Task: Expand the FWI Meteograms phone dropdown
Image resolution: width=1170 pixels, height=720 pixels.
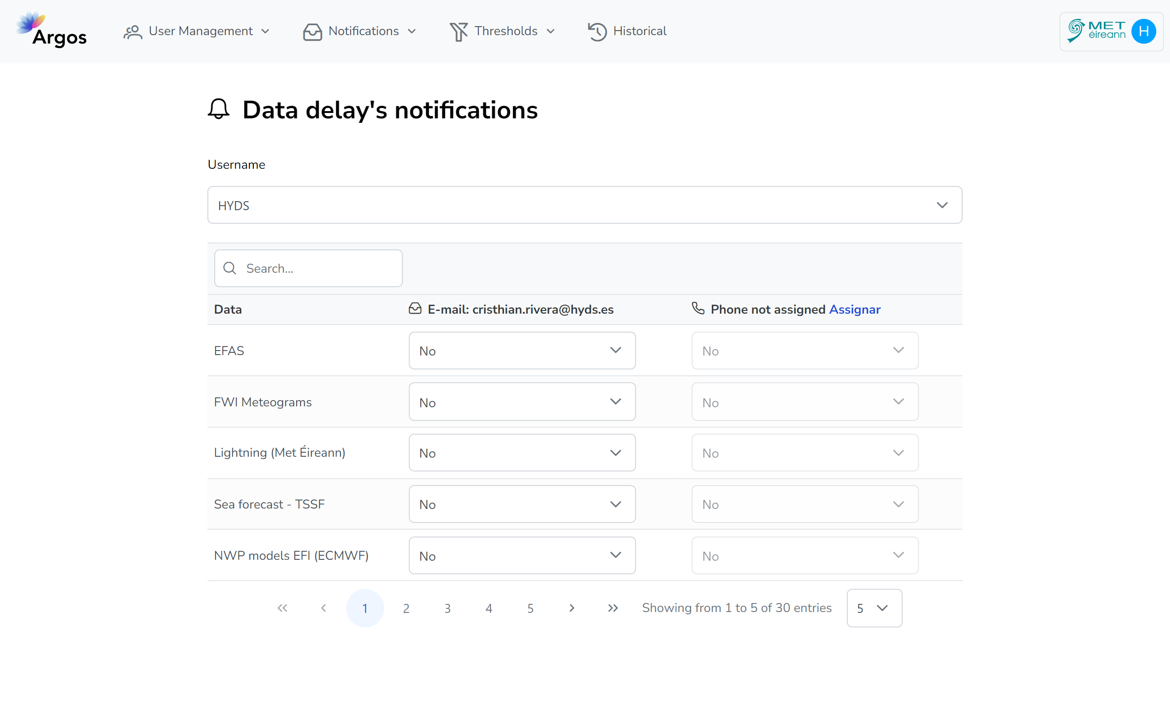Action: pyautogui.click(x=804, y=402)
